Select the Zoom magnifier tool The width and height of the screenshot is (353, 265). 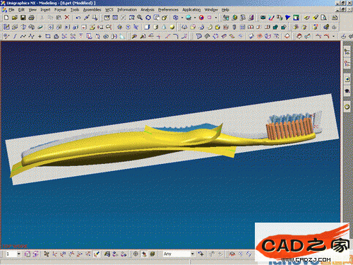[140, 18]
